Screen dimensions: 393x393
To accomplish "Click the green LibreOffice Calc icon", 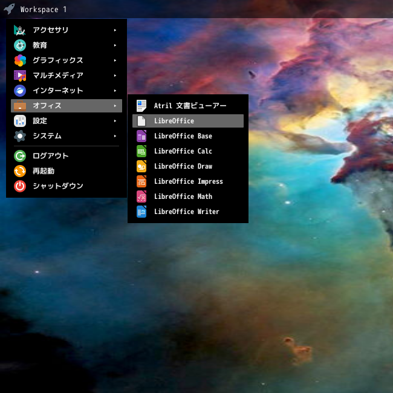I will (x=141, y=151).
